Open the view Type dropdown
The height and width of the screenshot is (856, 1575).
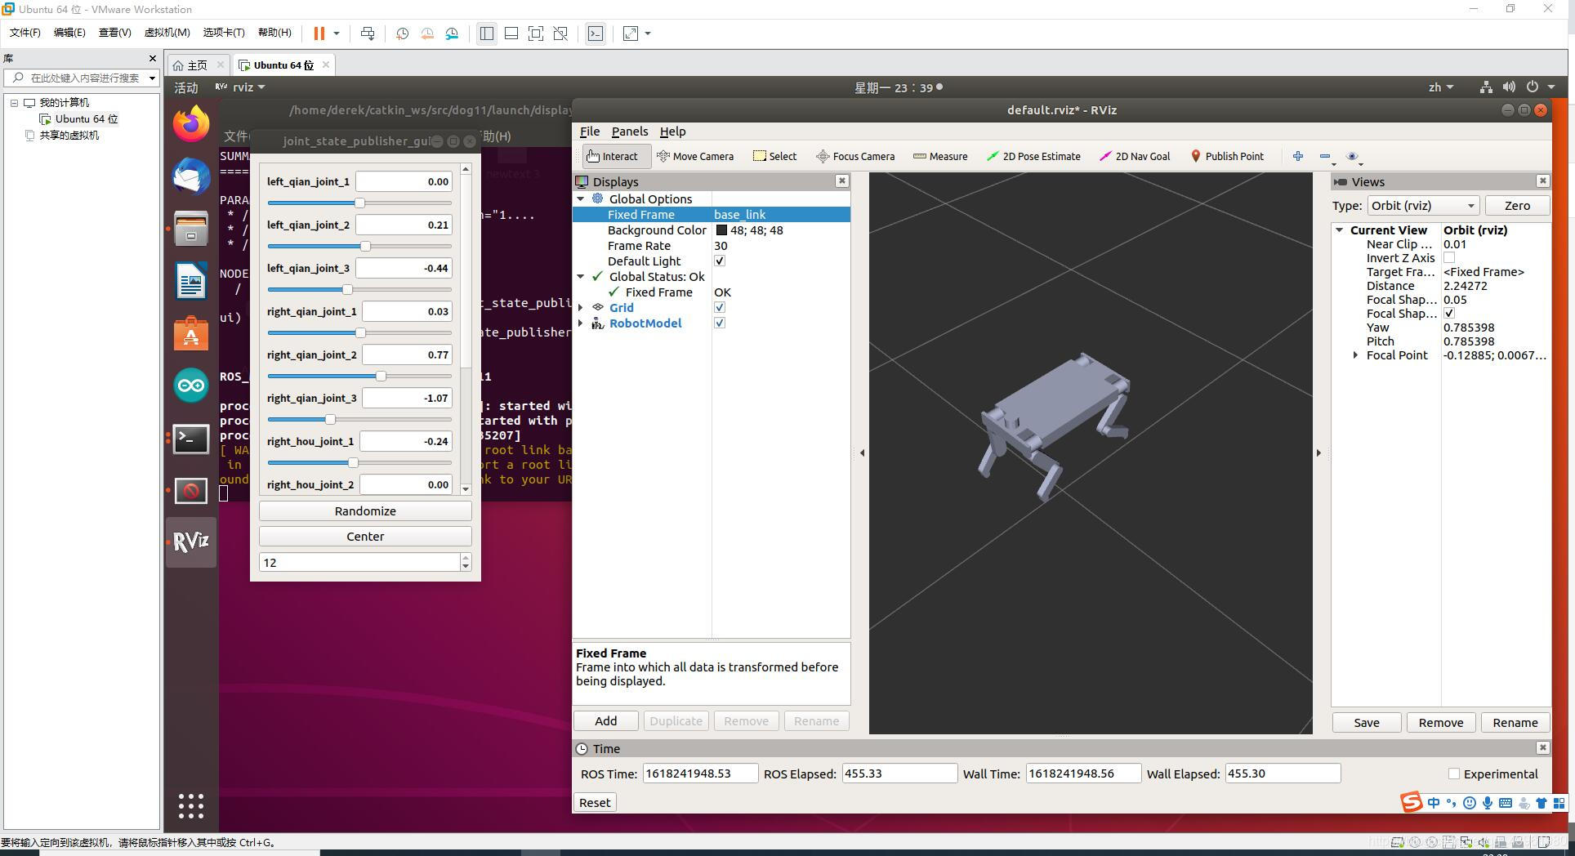pos(1423,206)
